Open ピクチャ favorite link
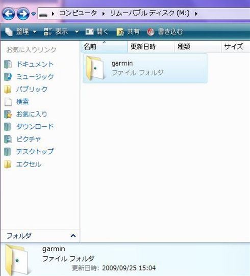 click(29, 139)
